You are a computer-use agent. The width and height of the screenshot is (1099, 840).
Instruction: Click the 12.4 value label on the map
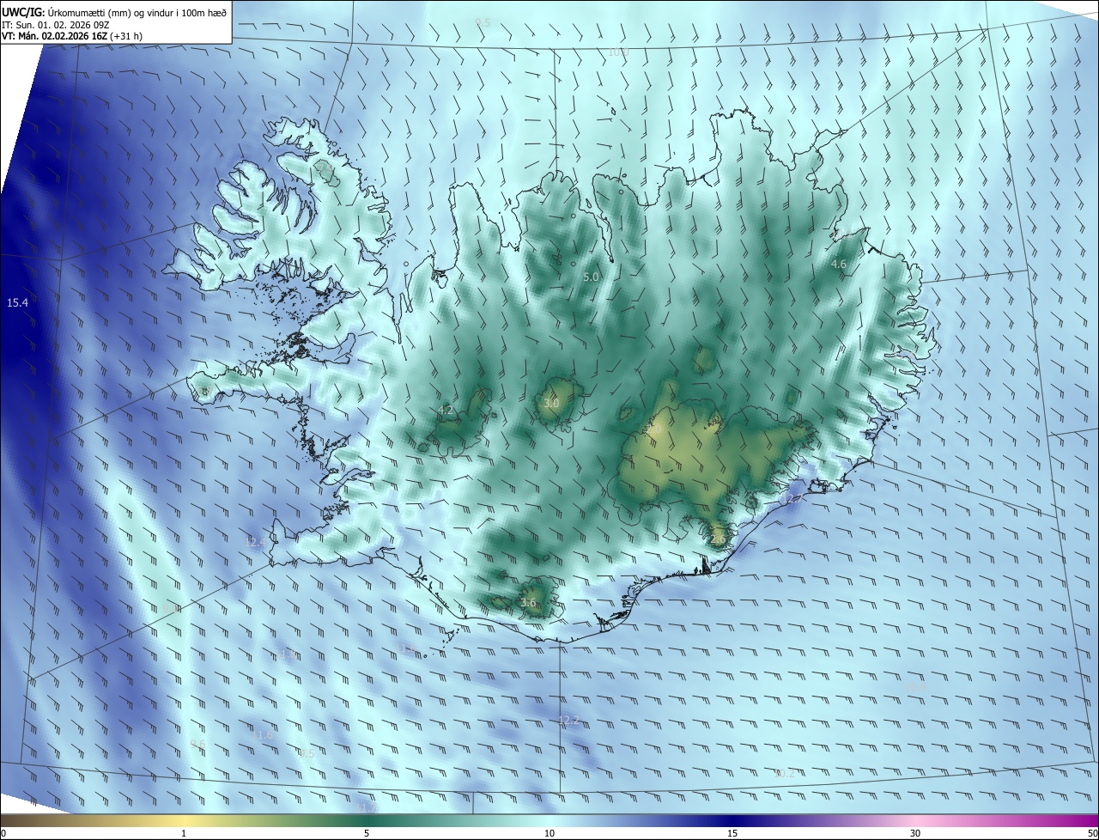(256, 542)
